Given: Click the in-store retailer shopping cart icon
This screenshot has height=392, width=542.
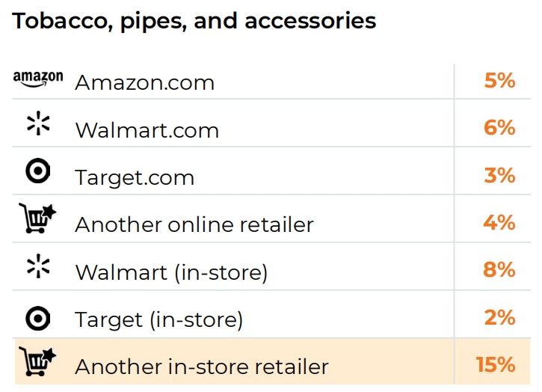Looking at the screenshot, I should click(x=37, y=361).
